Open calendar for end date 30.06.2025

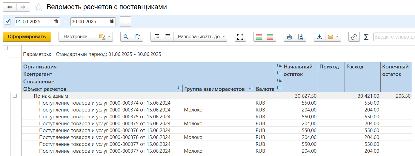(112, 22)
